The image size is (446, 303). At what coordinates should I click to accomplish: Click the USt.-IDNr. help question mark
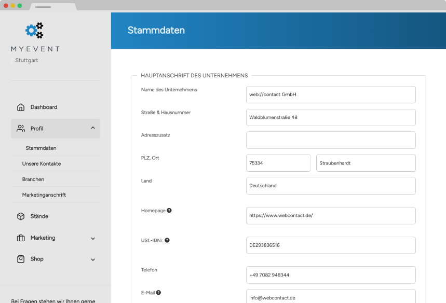[x=167, y=240]
